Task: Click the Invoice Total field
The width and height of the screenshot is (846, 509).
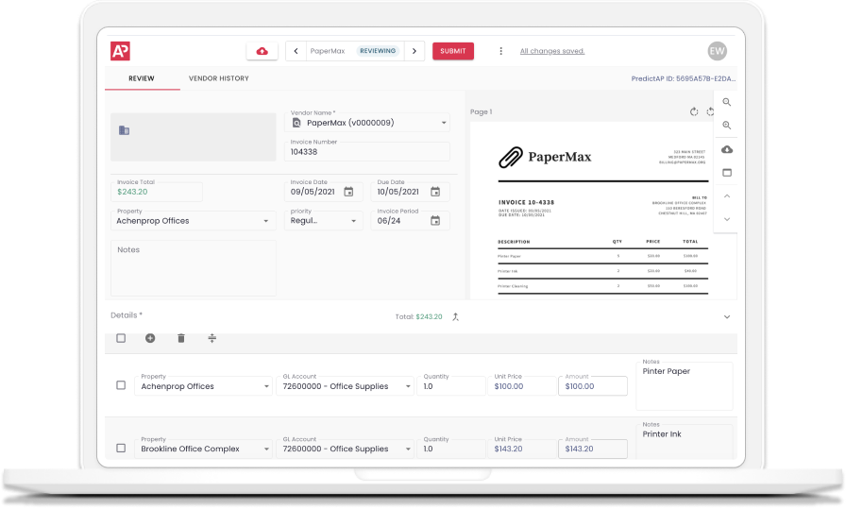Action: click(157, 192)
